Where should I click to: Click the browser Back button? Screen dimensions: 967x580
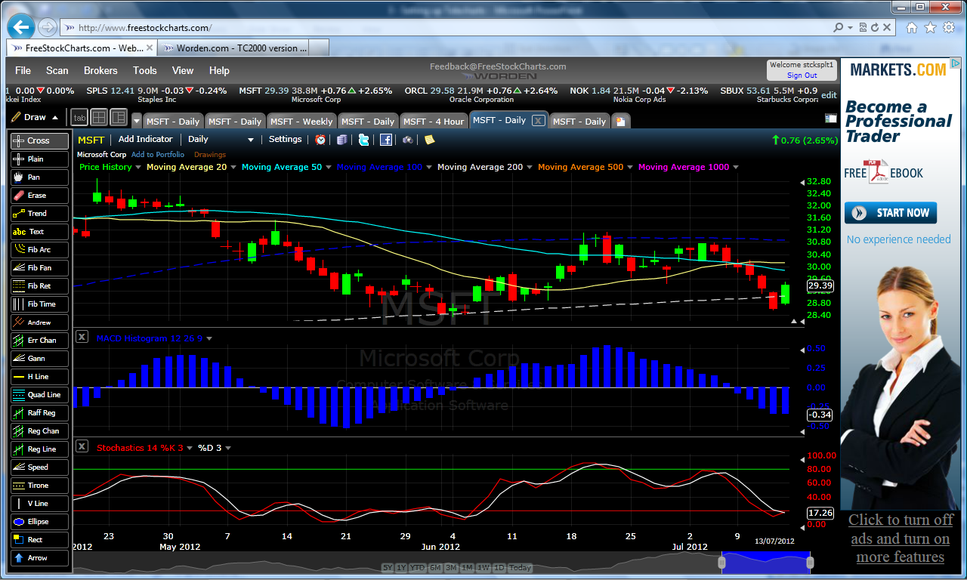[21, 27]
